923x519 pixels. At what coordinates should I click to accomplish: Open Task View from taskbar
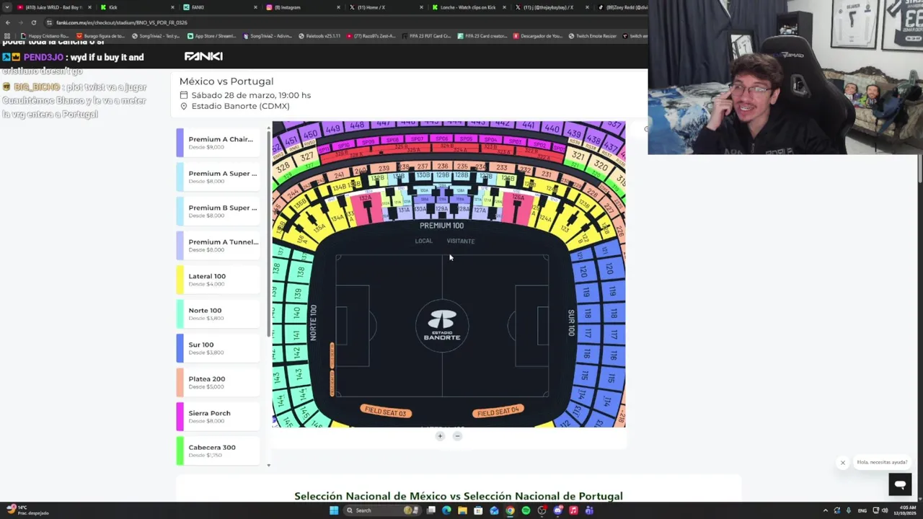(431, 510)
